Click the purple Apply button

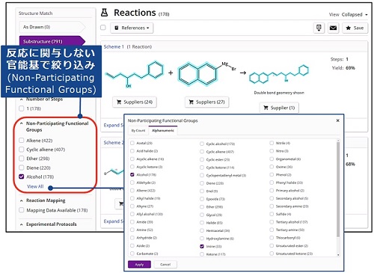click(139, 264)
